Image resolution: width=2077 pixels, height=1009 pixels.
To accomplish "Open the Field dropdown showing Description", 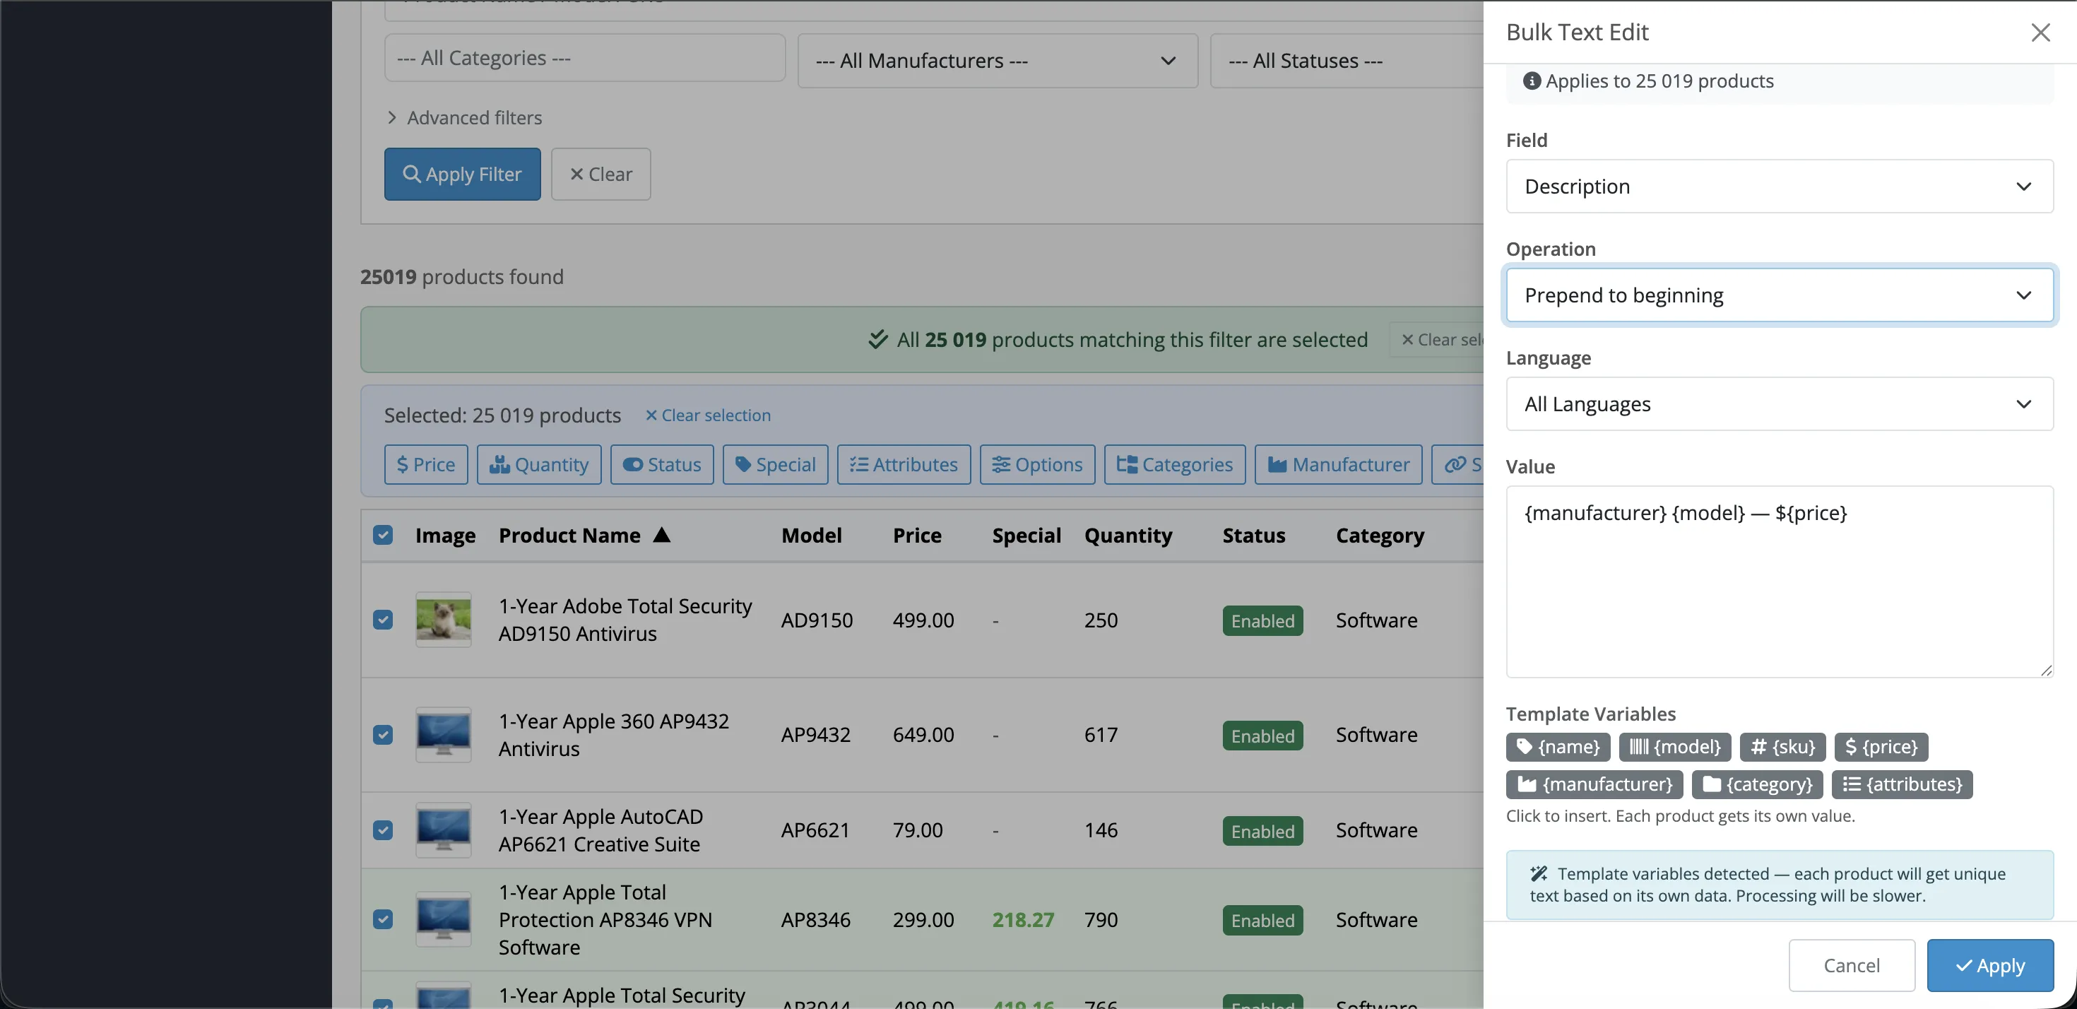I will pyautogui.click(x=1780, y=187).
